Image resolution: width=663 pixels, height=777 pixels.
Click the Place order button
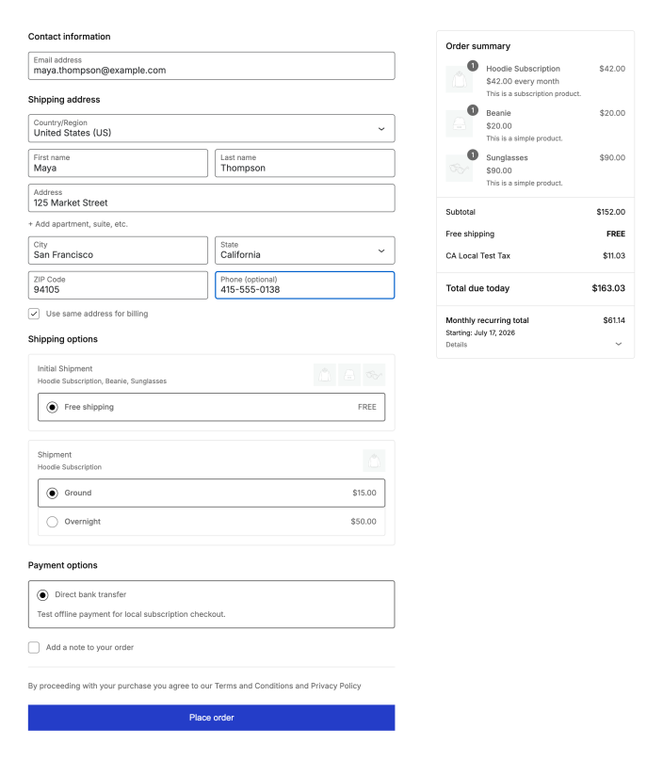[212, 718]
